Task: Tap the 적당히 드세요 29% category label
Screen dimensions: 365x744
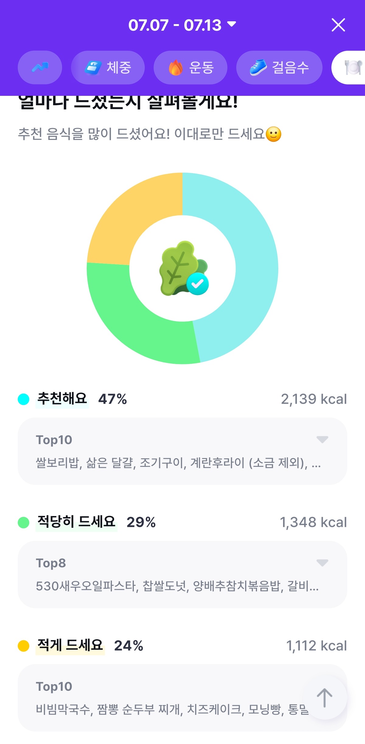Action: [x=96, y=522]
